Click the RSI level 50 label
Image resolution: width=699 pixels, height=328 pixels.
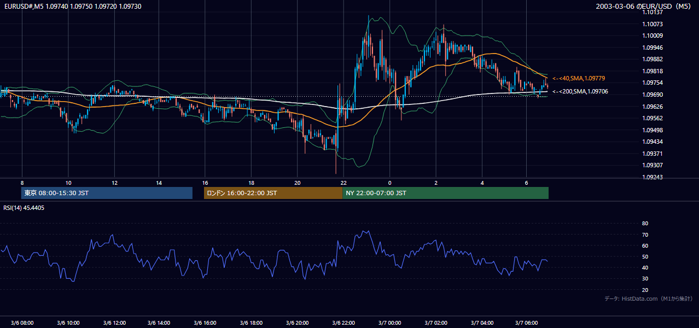tap(645, 257)
